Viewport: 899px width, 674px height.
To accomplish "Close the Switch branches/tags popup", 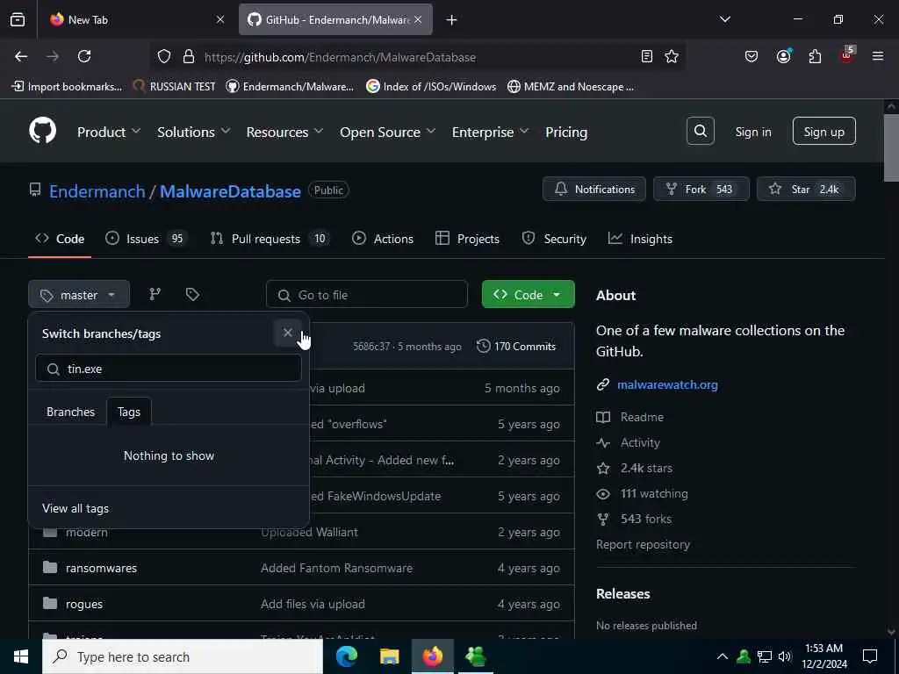I will 288,333.
